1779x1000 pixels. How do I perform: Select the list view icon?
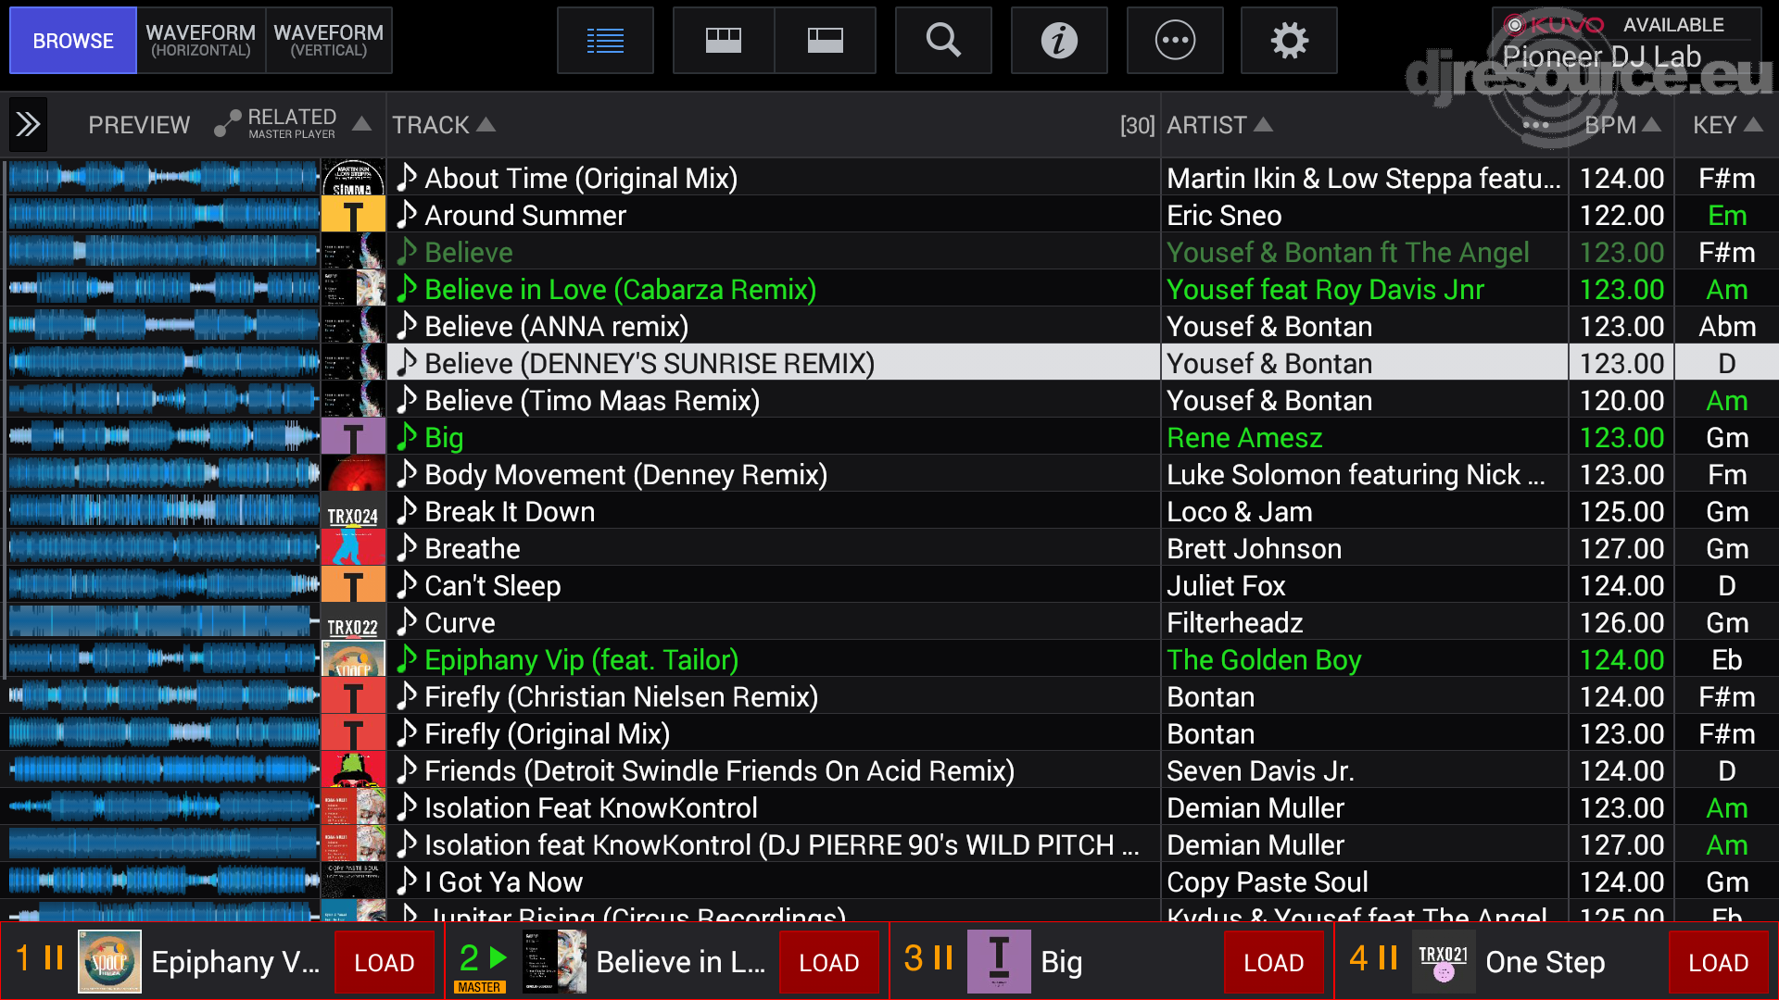click(605, 41)
